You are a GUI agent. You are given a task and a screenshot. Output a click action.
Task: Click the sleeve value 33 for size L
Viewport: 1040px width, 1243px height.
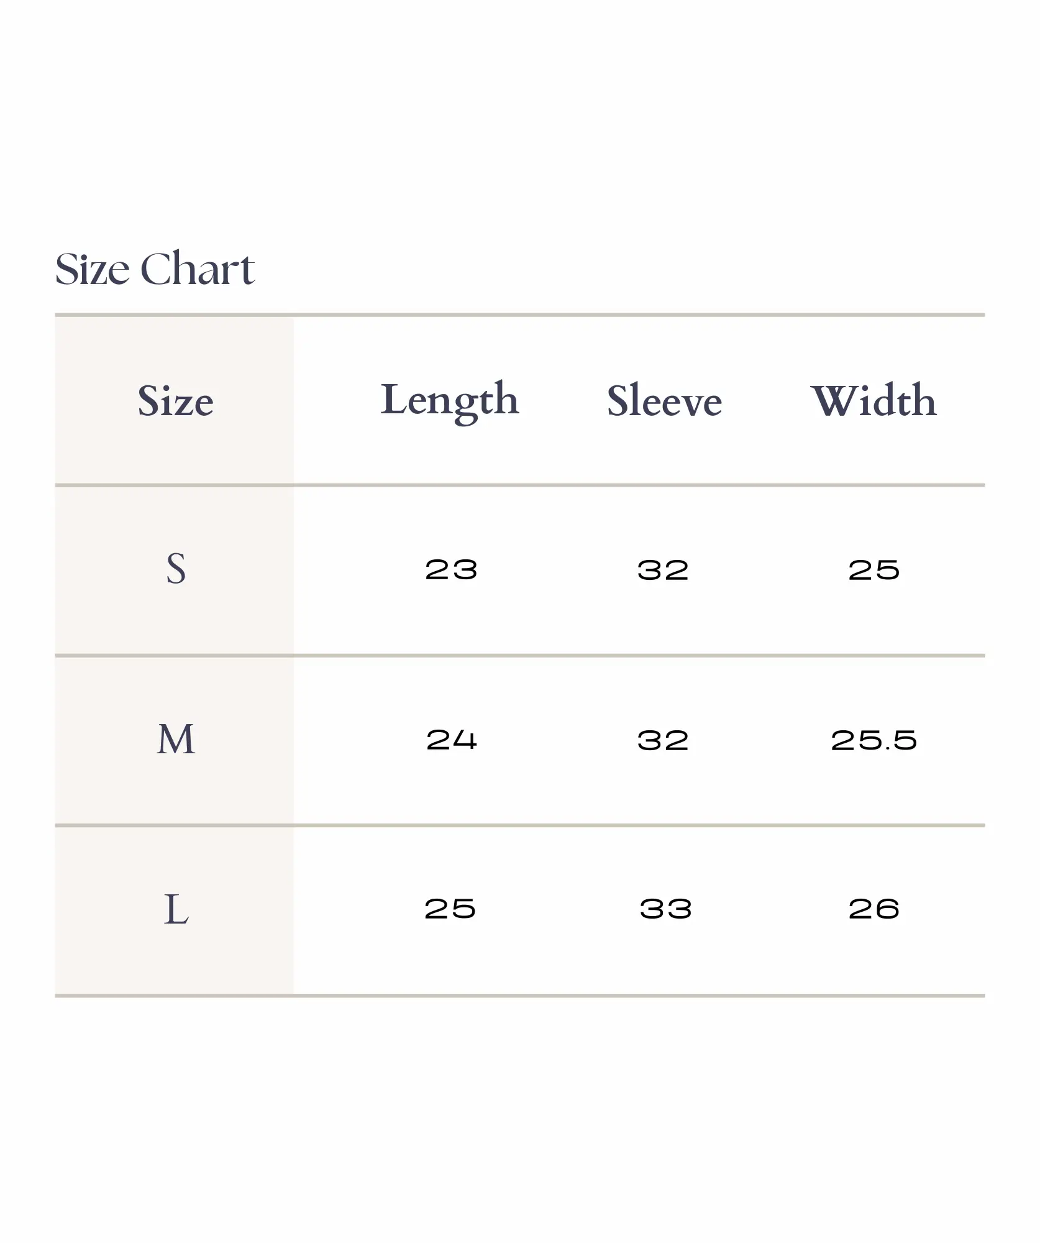click(x=665, y=909)
